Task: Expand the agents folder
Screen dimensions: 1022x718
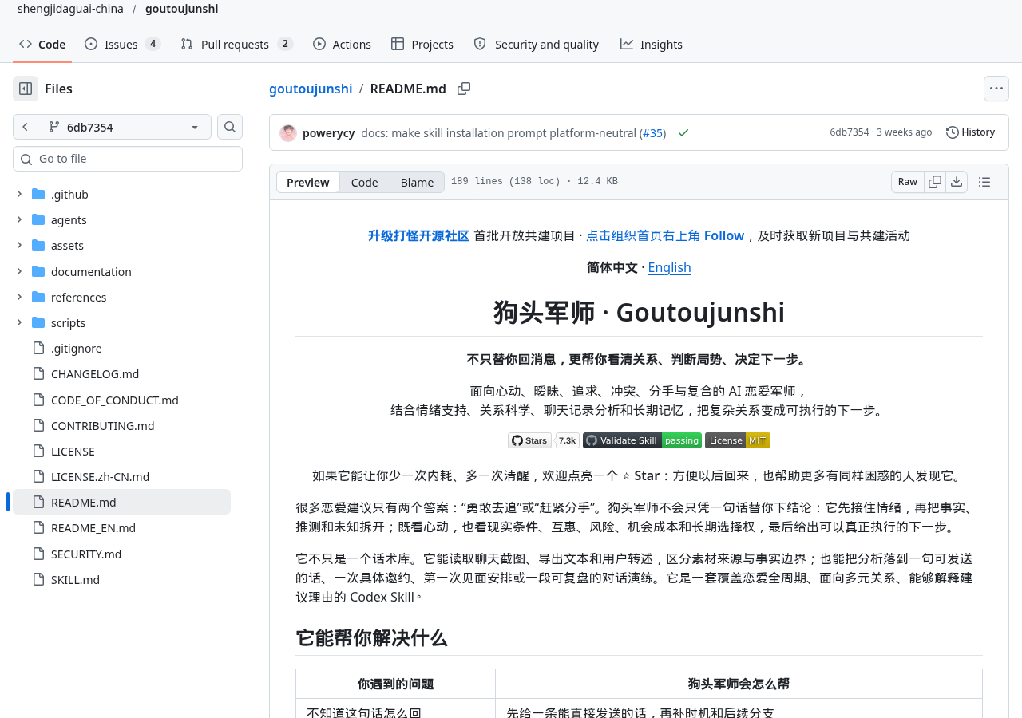Action: click(19, 219)
